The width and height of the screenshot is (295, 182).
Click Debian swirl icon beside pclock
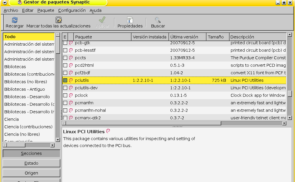tap(71, 95)
